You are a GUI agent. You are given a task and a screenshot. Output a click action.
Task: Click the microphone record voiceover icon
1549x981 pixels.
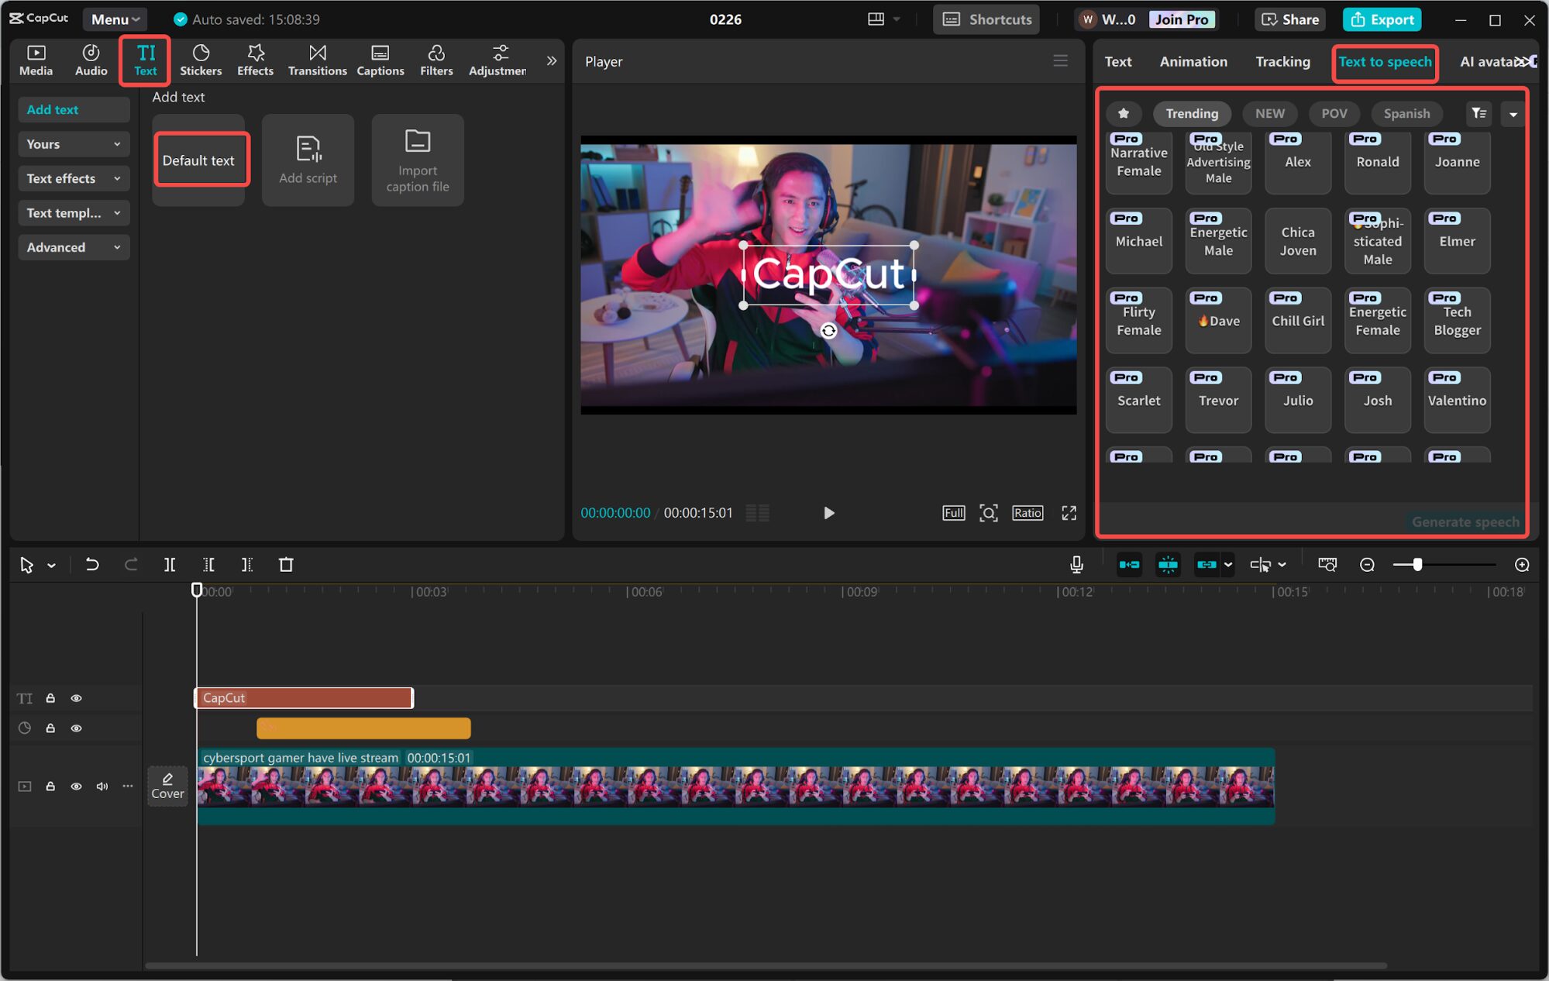coord(1076,565)
